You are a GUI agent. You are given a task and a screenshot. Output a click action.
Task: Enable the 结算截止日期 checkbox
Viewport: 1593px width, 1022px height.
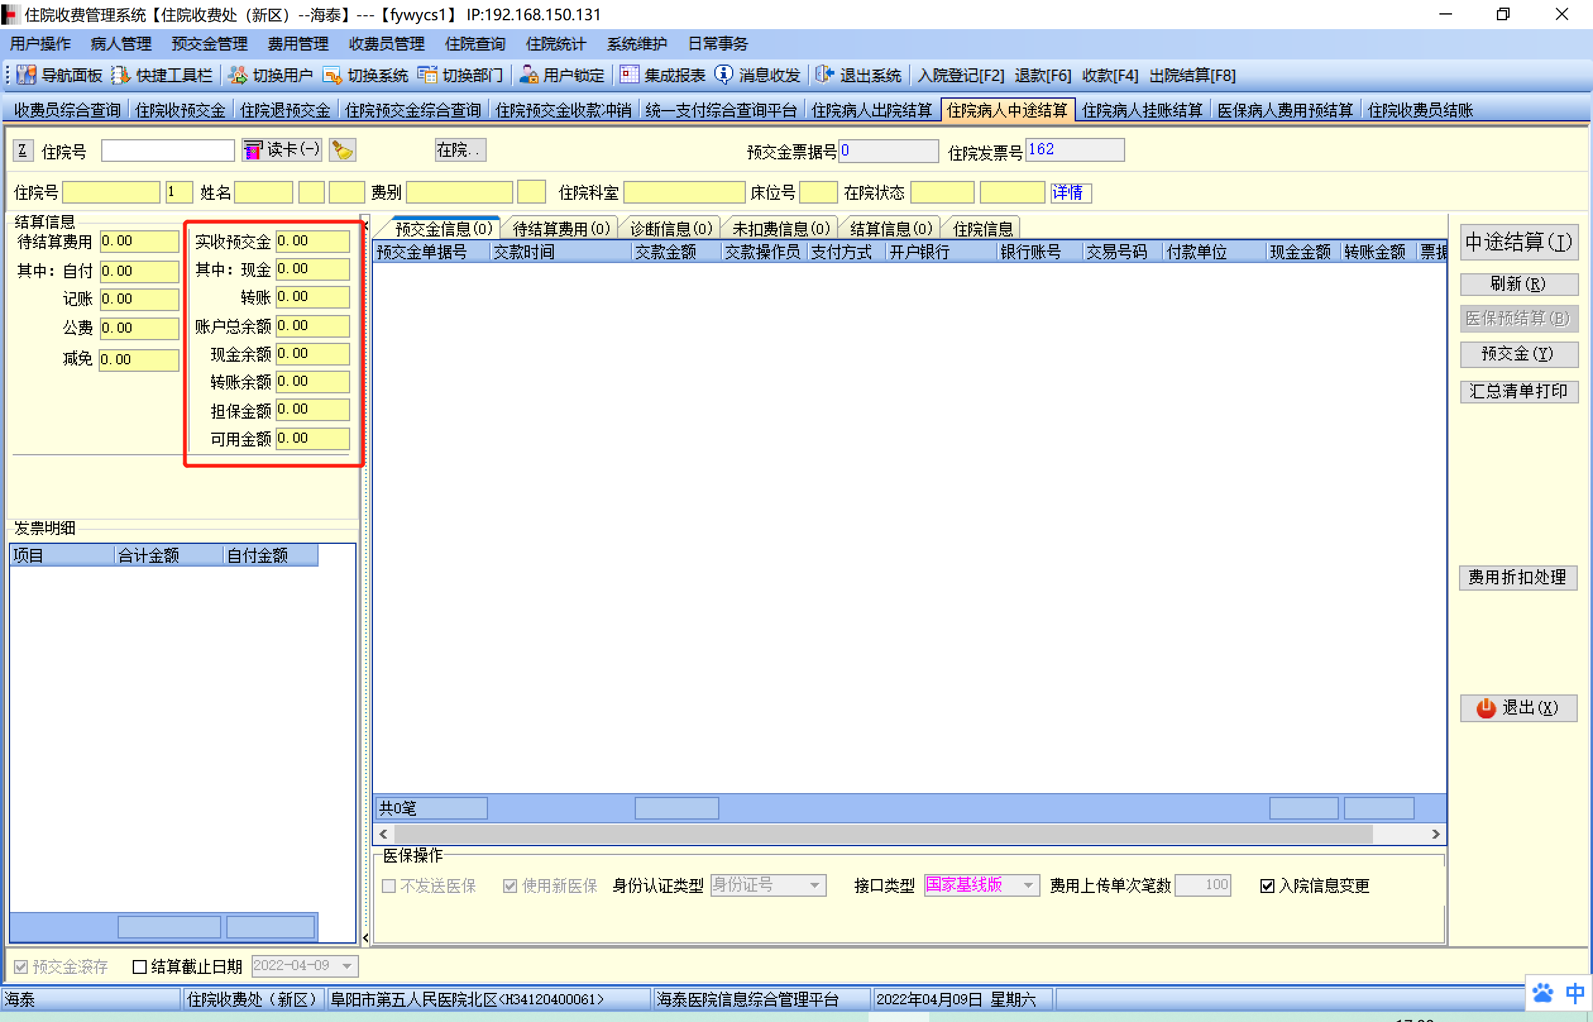tap(139, 967)
